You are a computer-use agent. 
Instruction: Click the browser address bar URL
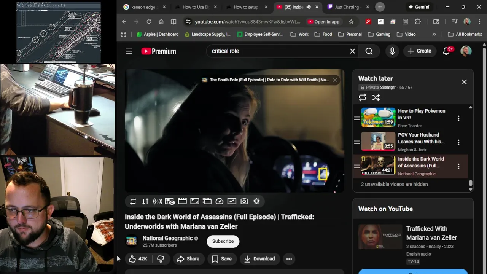tap(247, 22)
